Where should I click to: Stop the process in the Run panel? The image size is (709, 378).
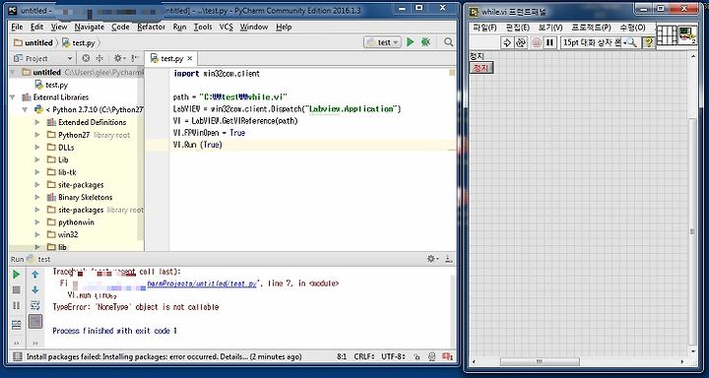[x=17, y=289]
